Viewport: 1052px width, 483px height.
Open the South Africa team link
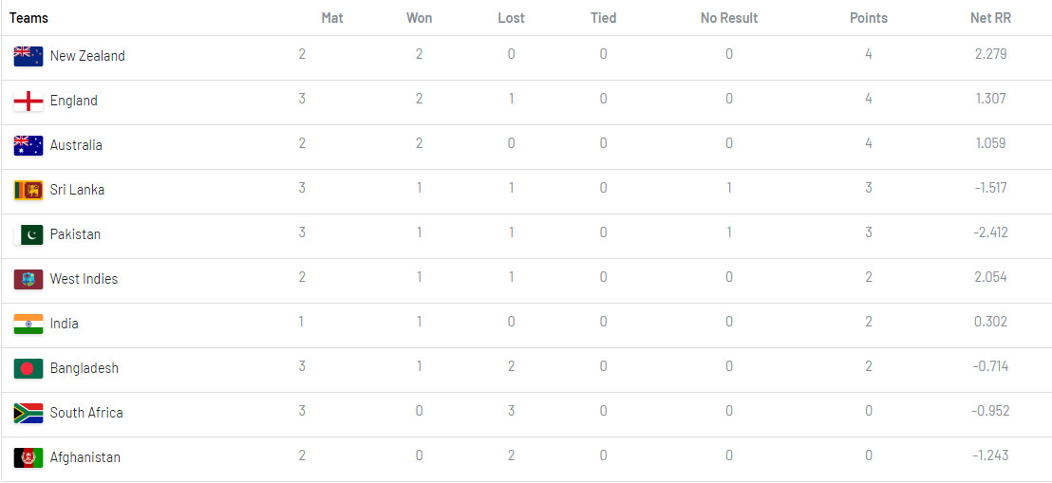pos(86,413)
